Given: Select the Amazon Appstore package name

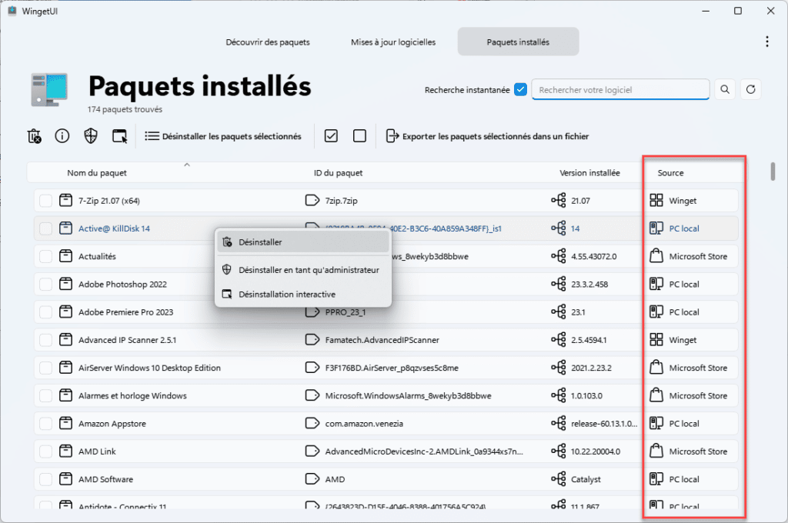Looking at the screenshot, I should pyautogui.click(x=112, y=424).
